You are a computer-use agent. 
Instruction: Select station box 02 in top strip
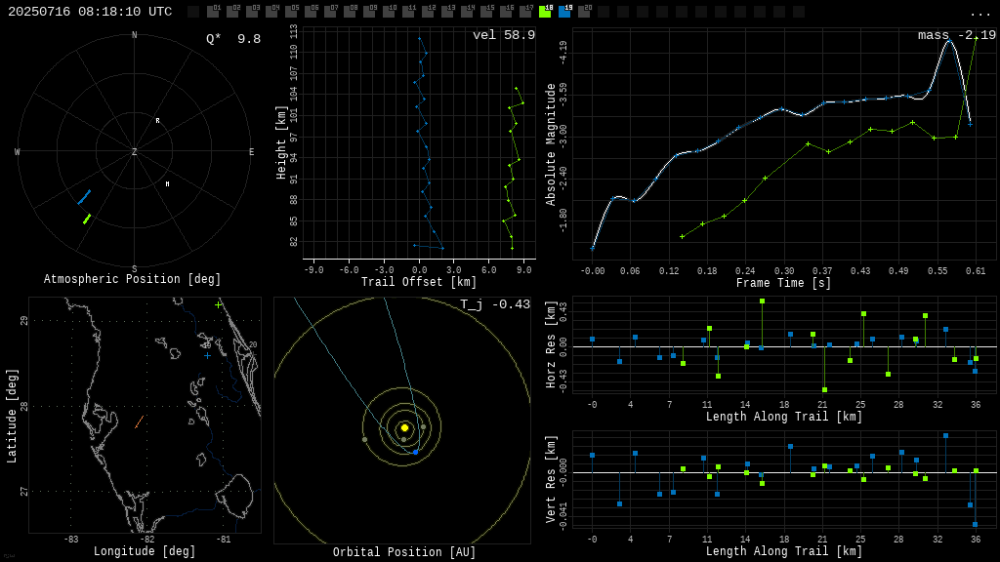click(x=232, y=12)
